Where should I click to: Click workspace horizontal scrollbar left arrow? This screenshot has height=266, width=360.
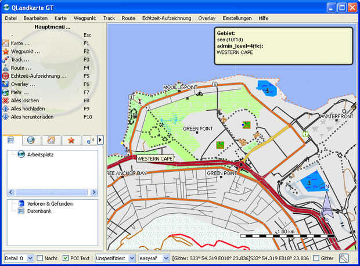coord(11,192)
